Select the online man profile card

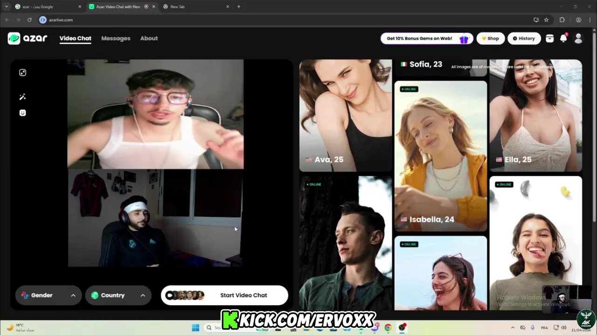tap(346, 243)
